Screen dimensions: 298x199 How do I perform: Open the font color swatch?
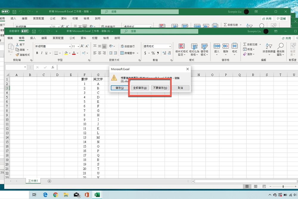coord(73,53)
